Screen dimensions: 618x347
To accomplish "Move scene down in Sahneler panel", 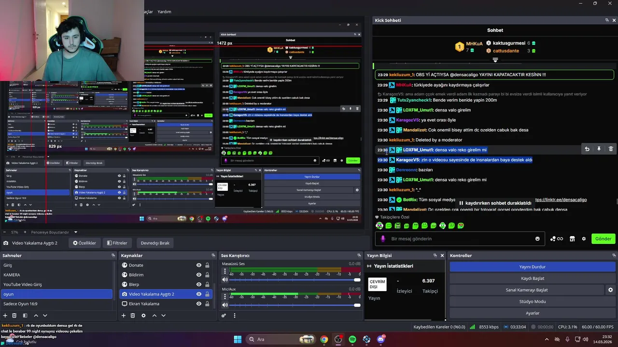I will pyautogui.click(x=45, y=316).
